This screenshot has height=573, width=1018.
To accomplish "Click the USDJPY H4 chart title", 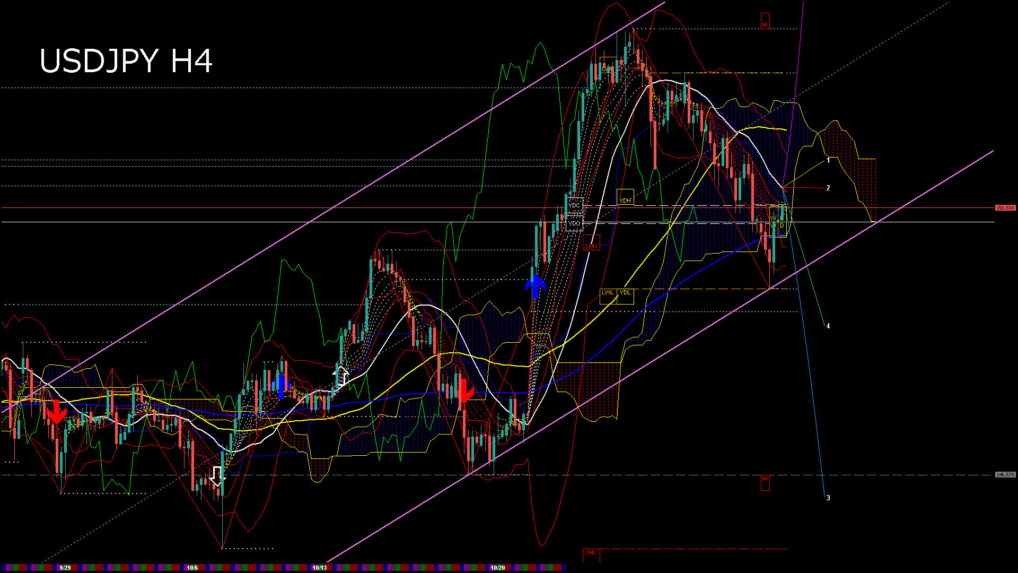I will click(x=126, y=61).
